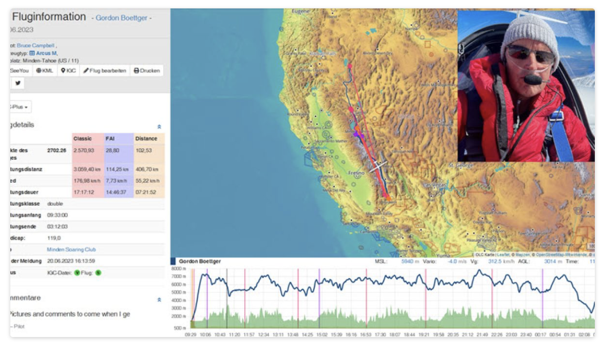Click barogram pink marker near 19:21
The width and height of the screenshot is (607, 345).
pos(426,298)
